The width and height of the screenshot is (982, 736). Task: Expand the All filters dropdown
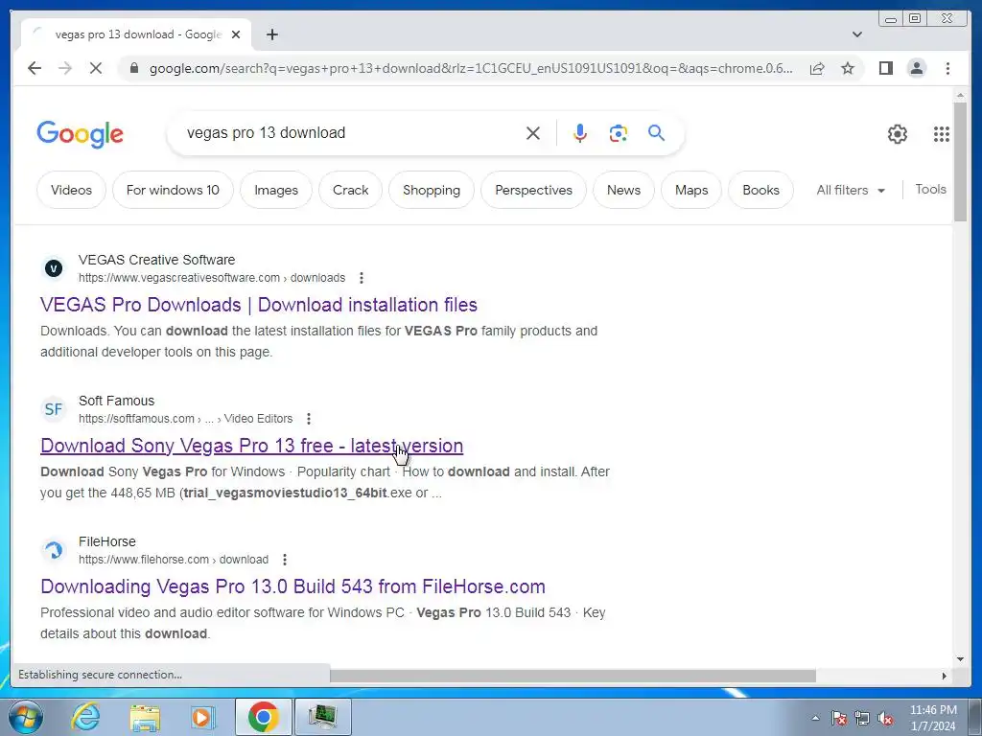click(851, 190)
